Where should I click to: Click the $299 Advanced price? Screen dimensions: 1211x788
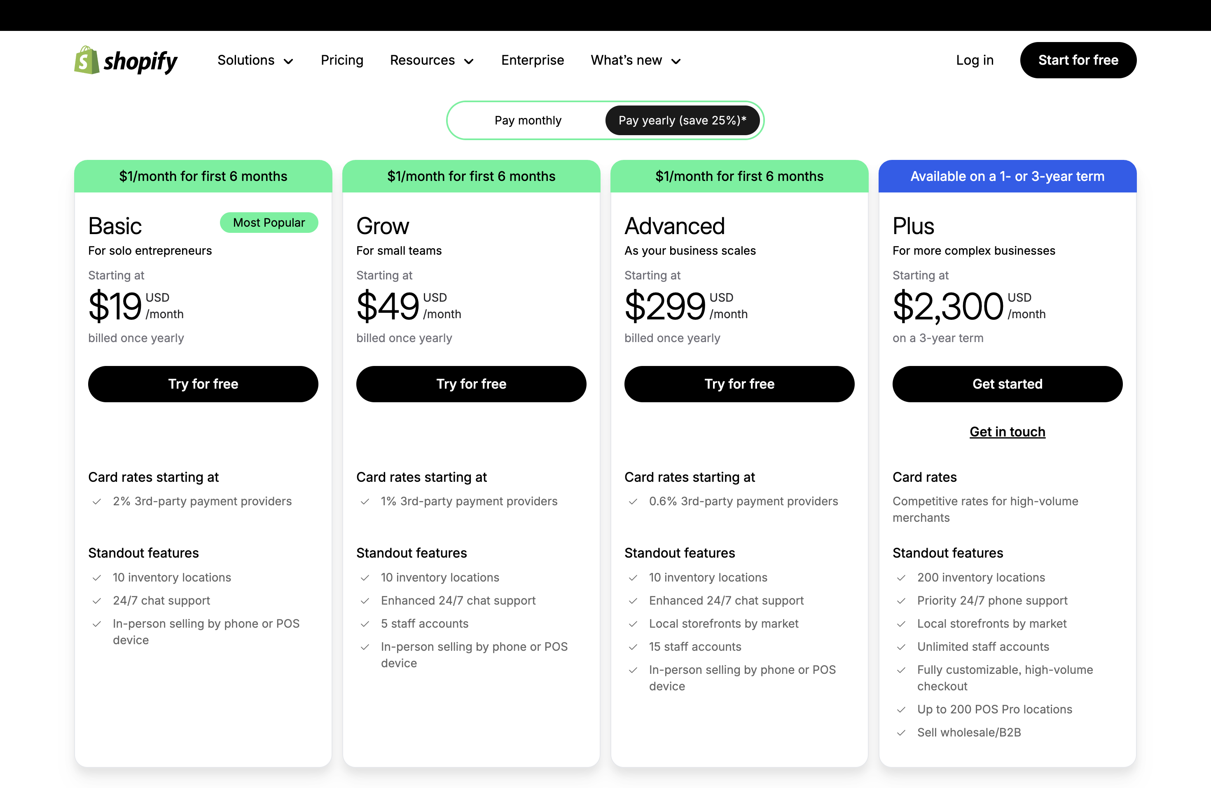pos(665,306)
